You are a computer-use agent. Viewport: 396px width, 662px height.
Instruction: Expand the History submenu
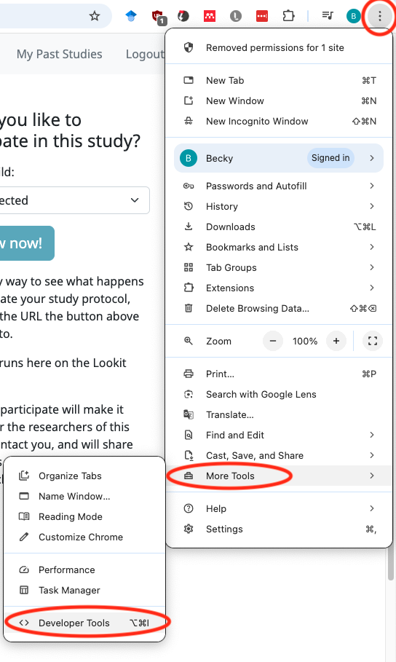click(x=279, y=206)
